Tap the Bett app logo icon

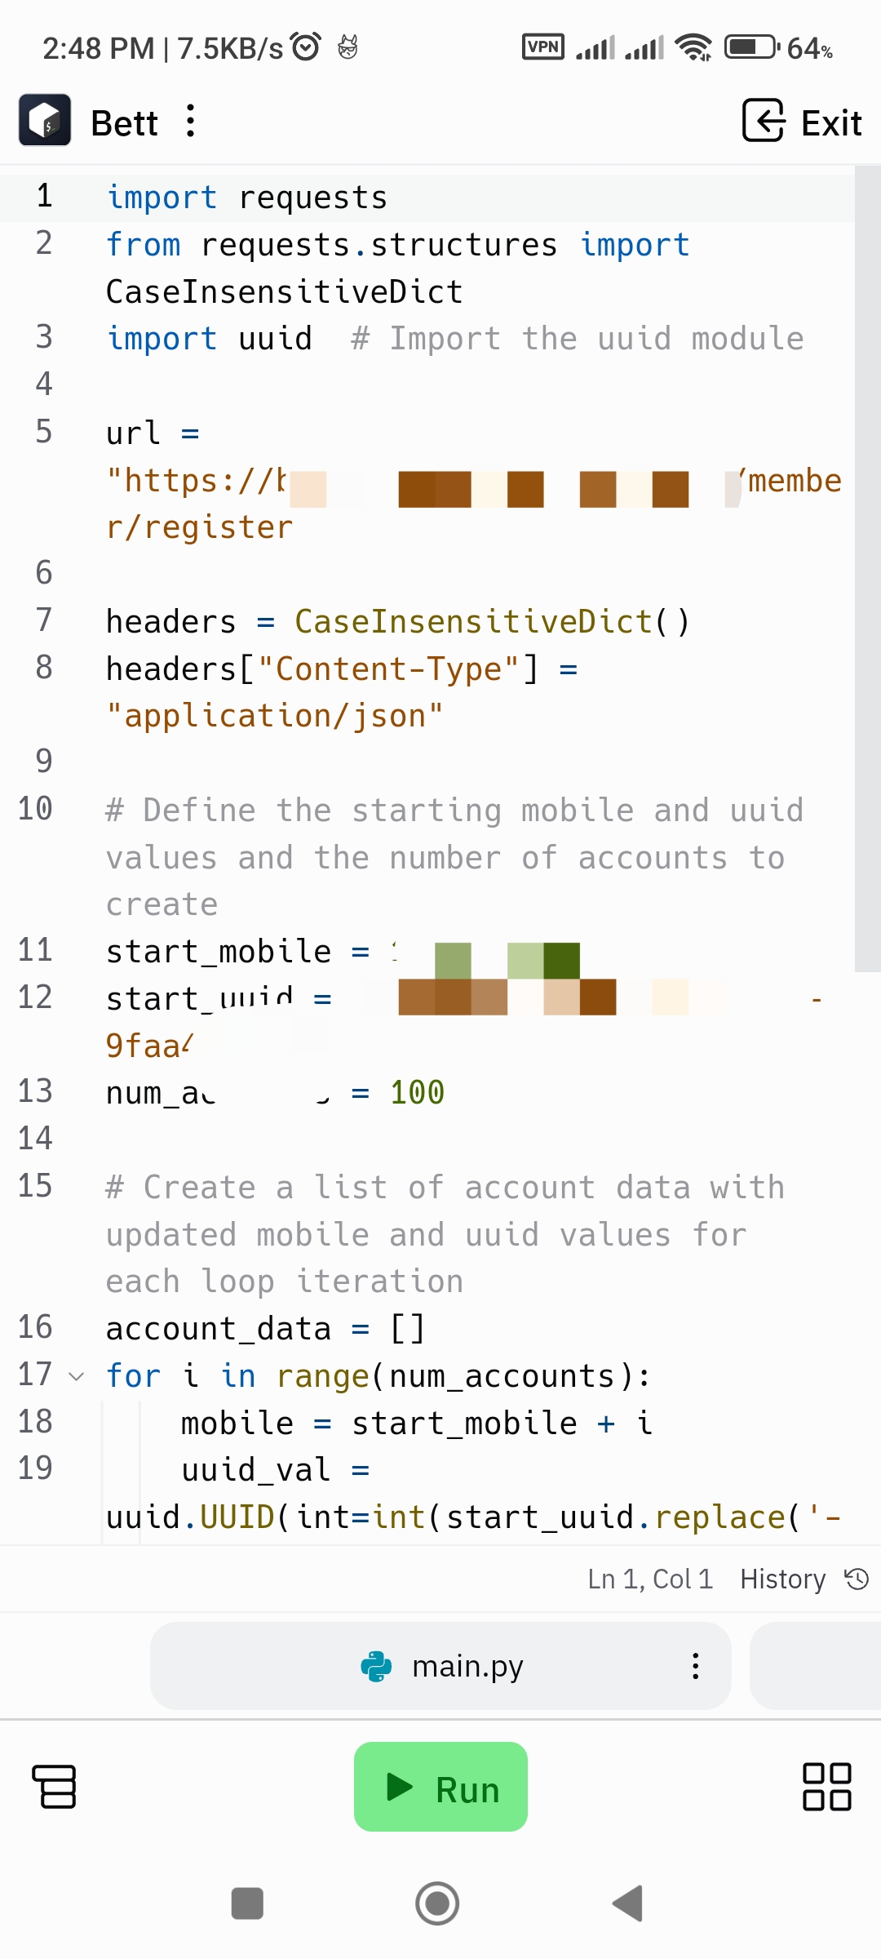pos(45,121)
